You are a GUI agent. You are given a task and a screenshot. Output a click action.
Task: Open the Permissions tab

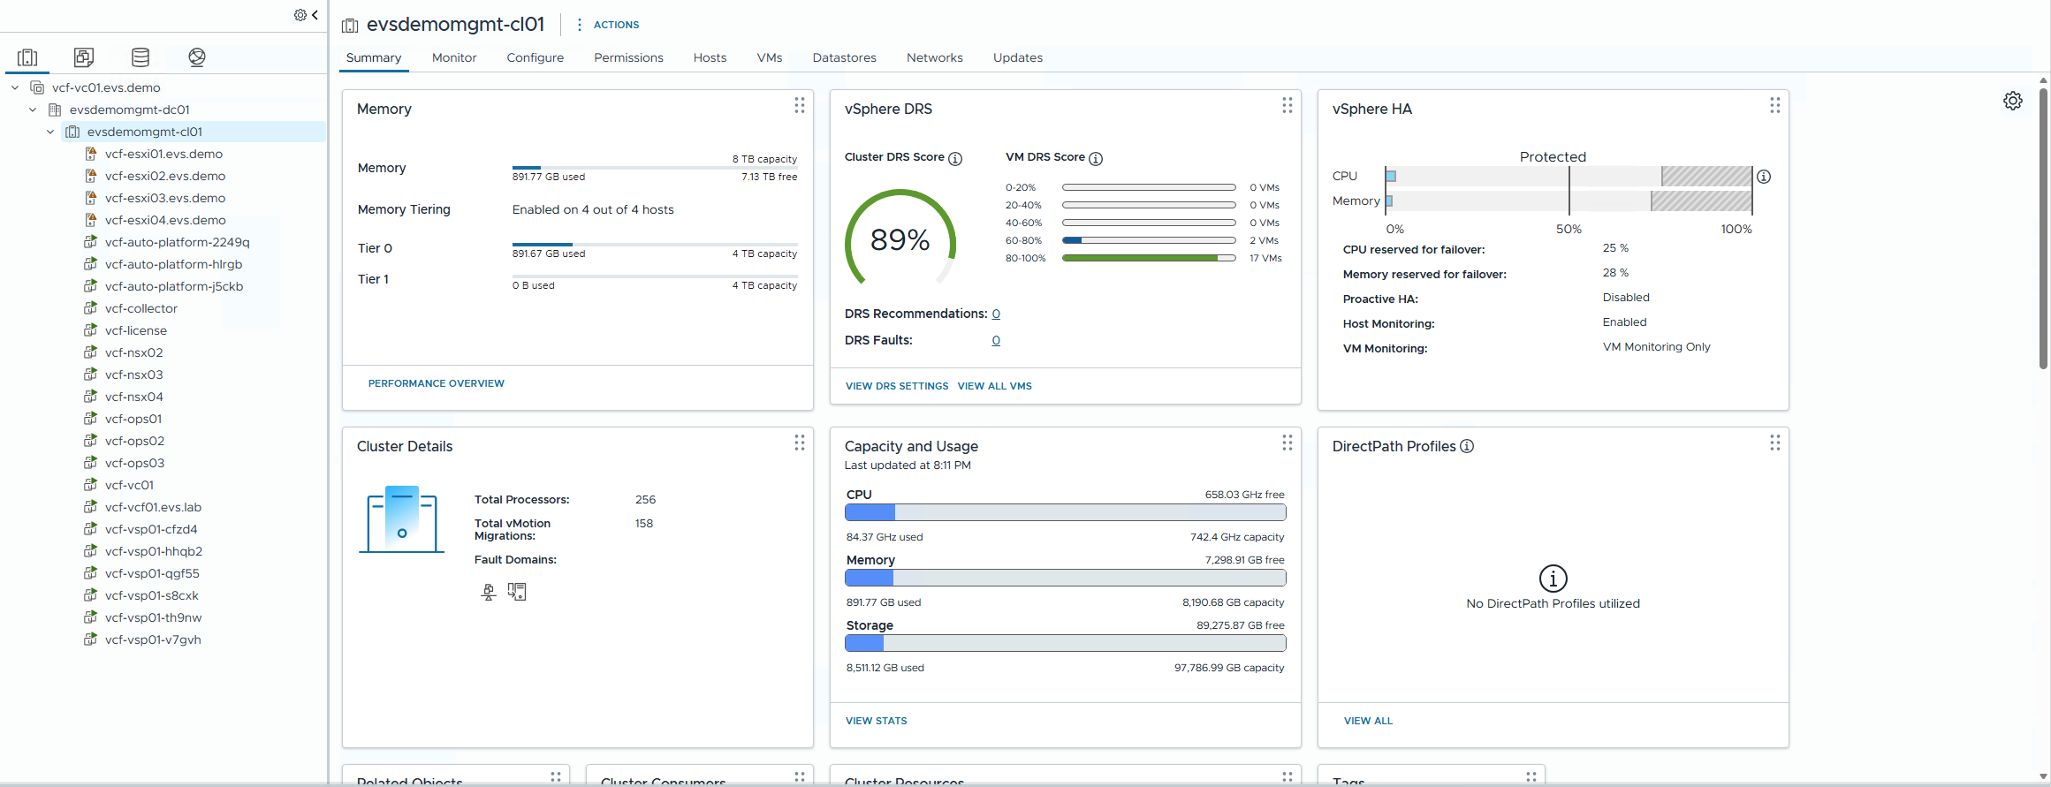628,57
